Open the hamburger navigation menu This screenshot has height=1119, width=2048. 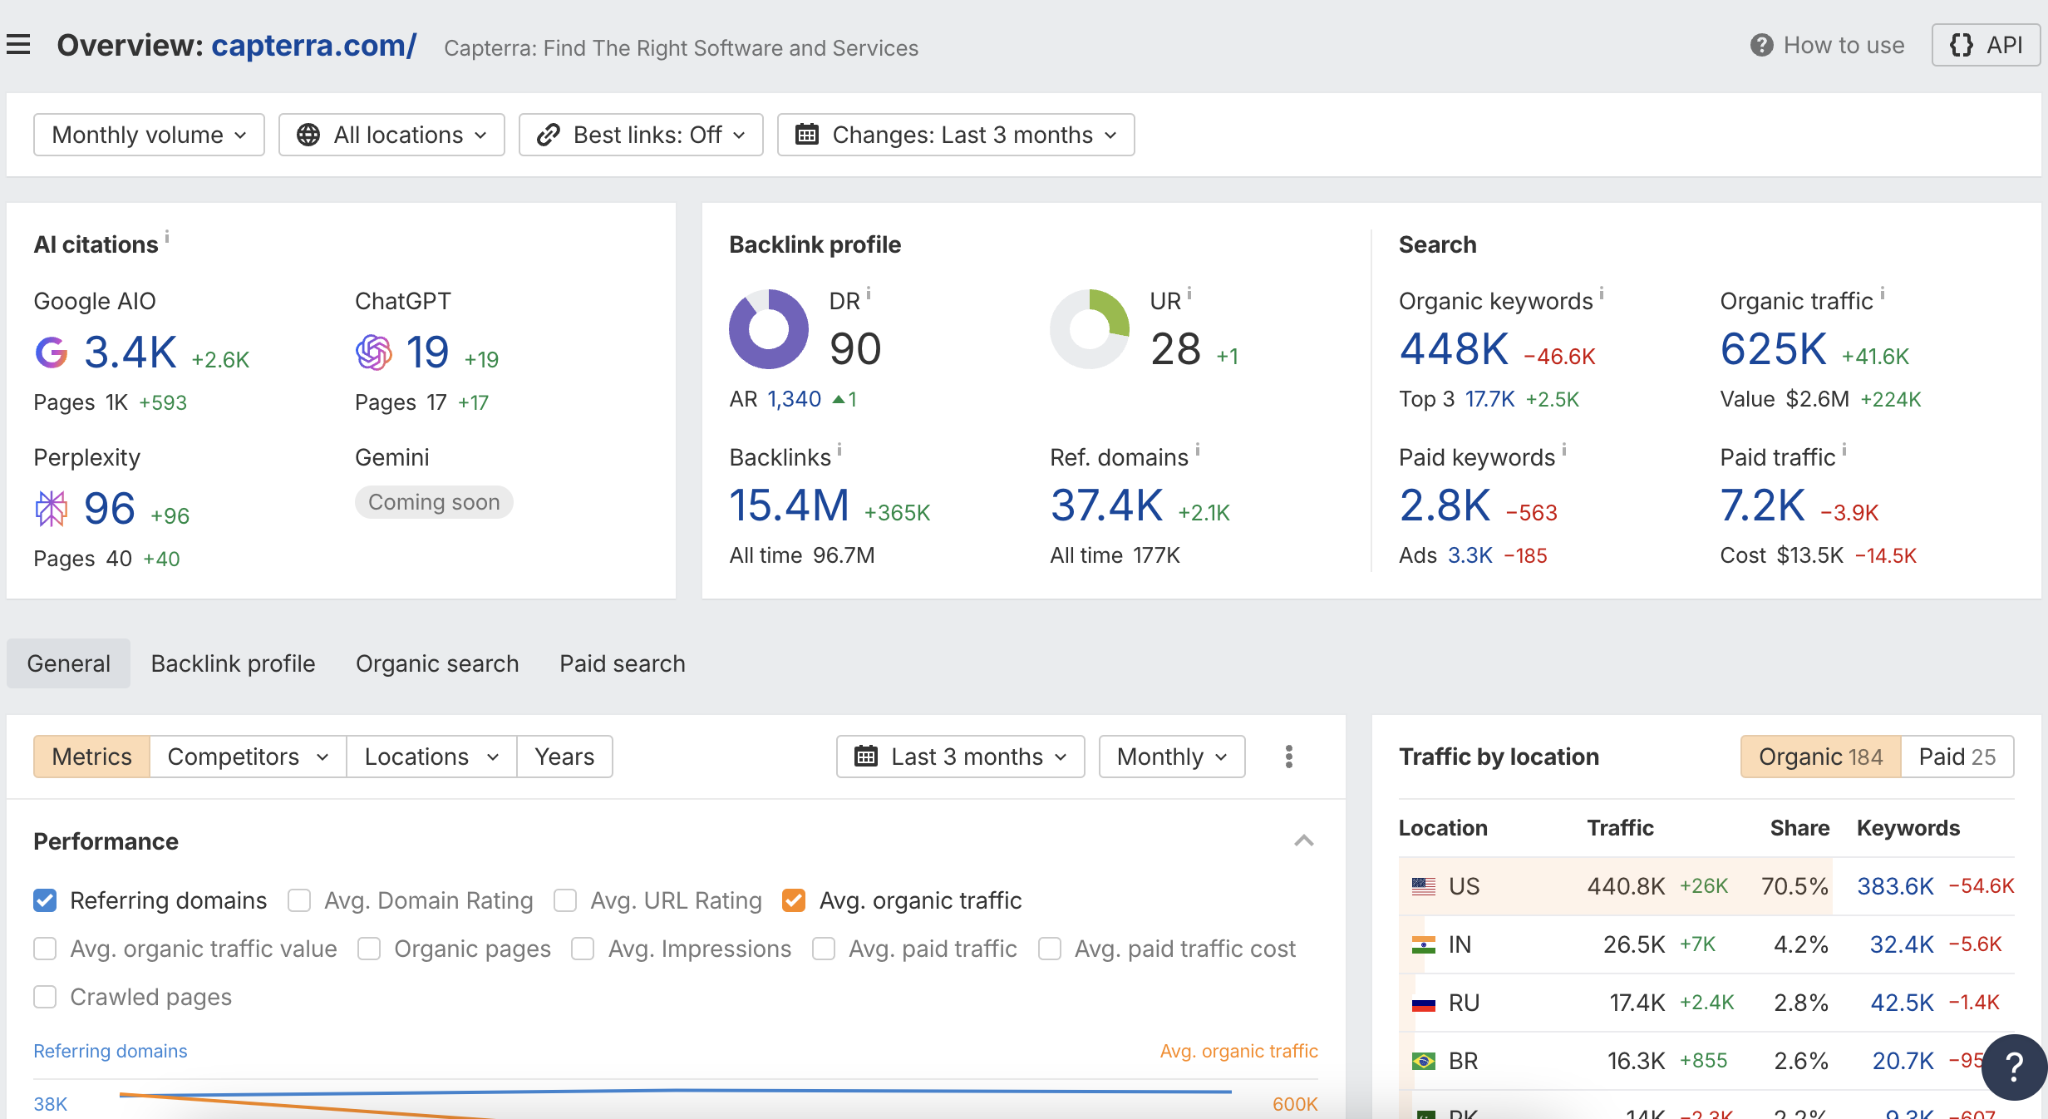tap(18, 45)
